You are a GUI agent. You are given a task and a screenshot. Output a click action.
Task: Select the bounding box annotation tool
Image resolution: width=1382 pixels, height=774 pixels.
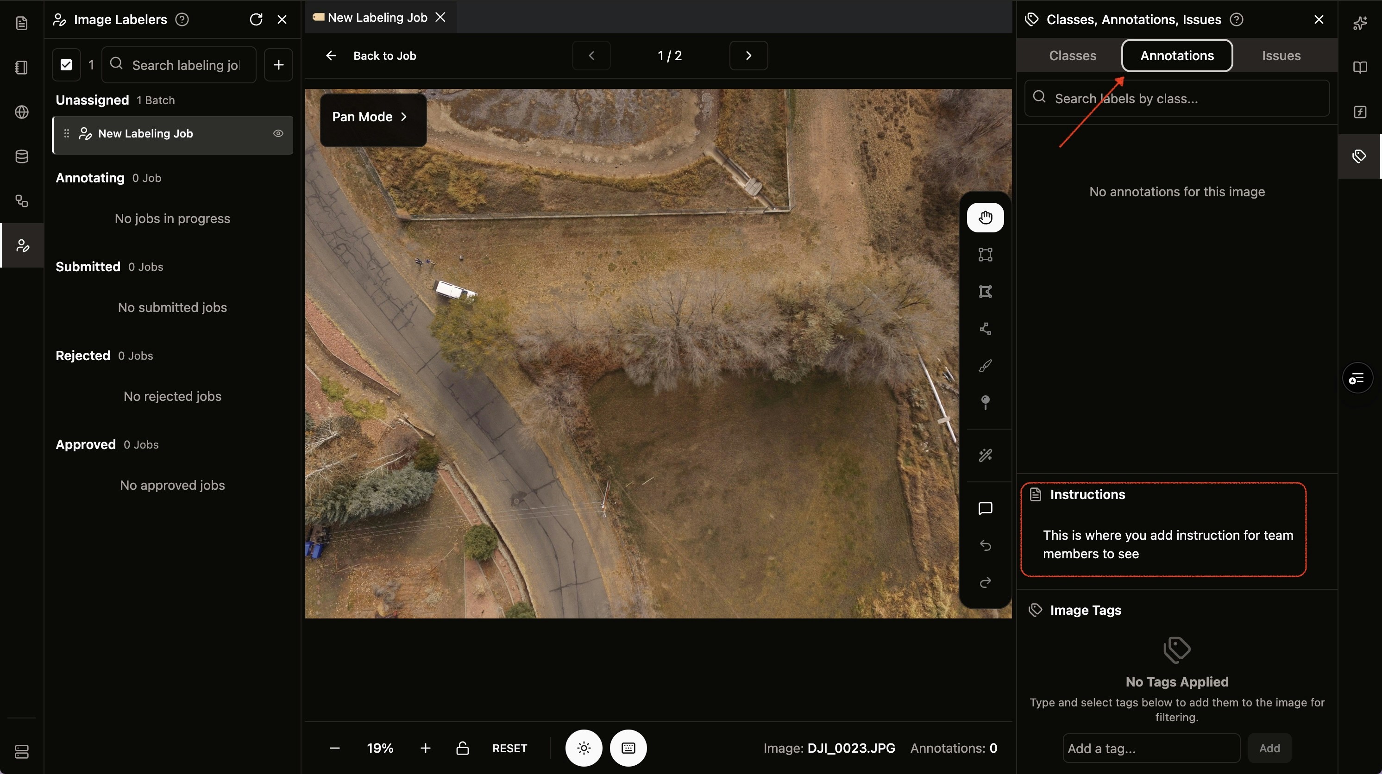(x=985, y=255)
